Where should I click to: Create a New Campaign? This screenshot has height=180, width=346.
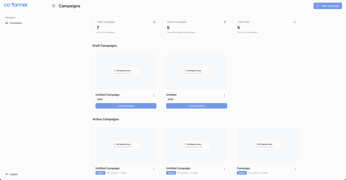327,6
